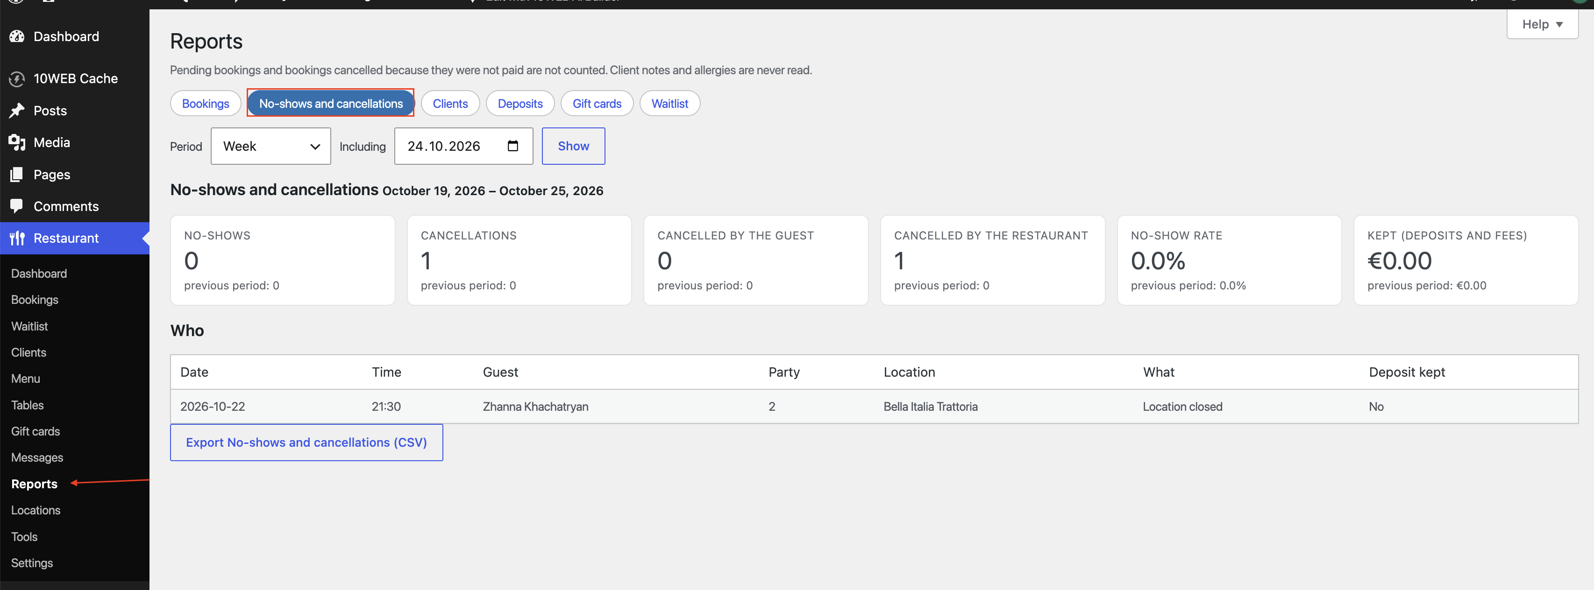Select the No-shows and cancellations tab
The width and height of the screenshot is (1594, 590).
330,103
